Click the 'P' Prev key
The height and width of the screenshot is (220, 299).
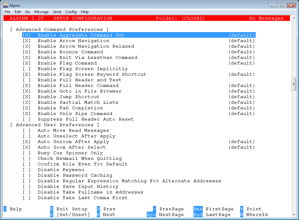[x=98, y=209]
